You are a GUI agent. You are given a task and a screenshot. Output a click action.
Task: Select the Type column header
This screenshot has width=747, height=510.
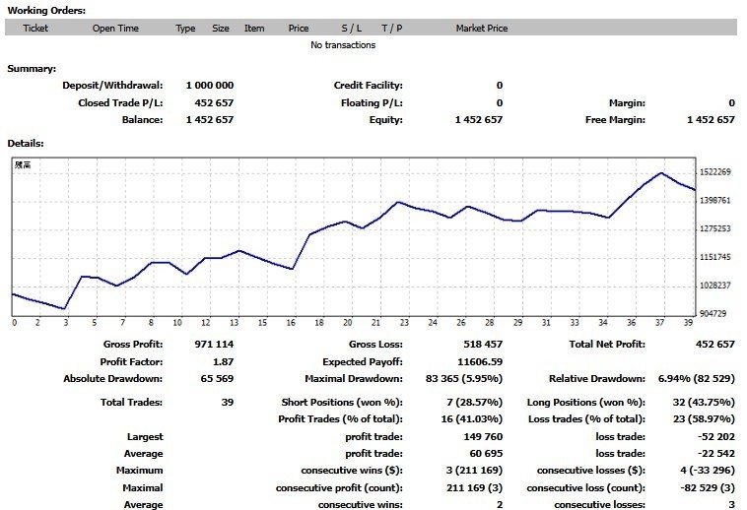(x=185, y=29)
